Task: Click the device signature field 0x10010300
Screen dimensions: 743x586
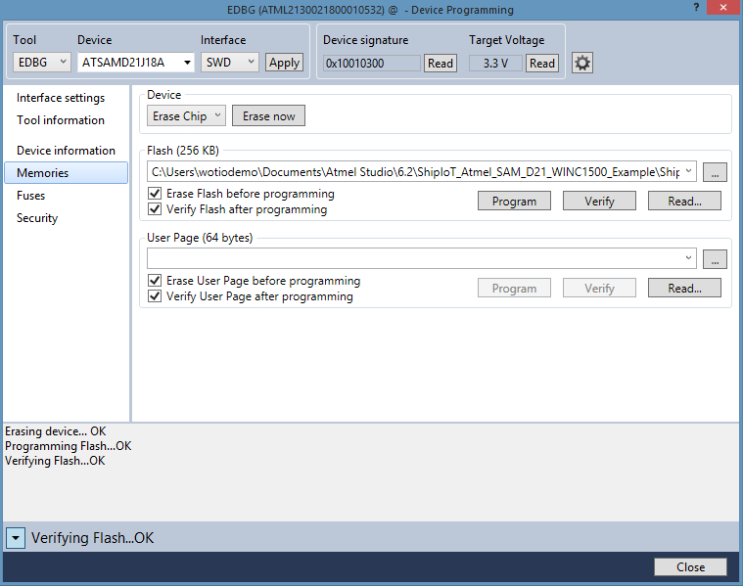Action: 372,63
